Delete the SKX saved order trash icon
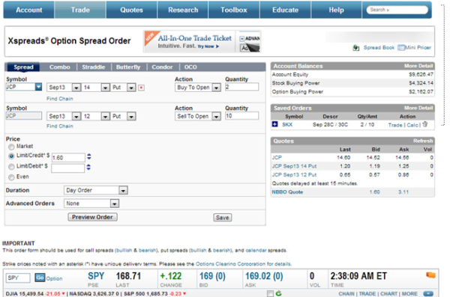 [425, 124]
